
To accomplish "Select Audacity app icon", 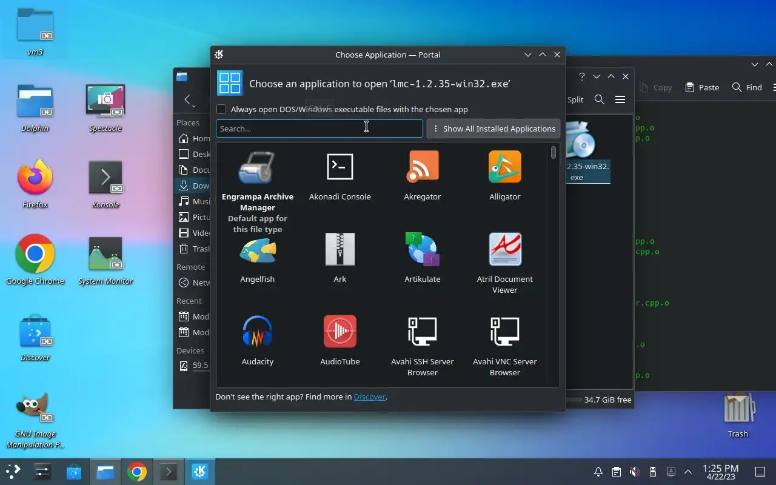I will point(258,332).
